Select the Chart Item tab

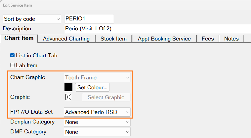point(19,38)
